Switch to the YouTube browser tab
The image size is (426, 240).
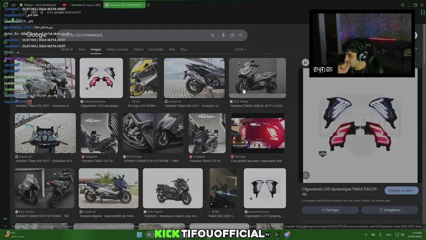pos(82,5)
